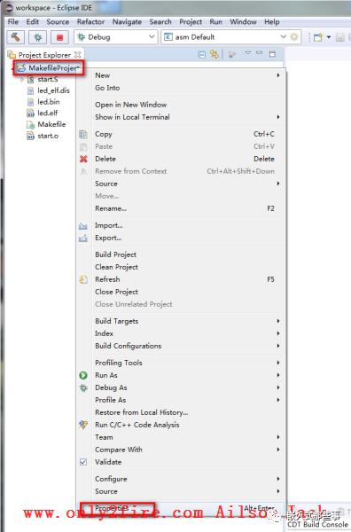Click Refresh in the context menu
The height and width of the screenshot is (532, 351).
point(107,279)
